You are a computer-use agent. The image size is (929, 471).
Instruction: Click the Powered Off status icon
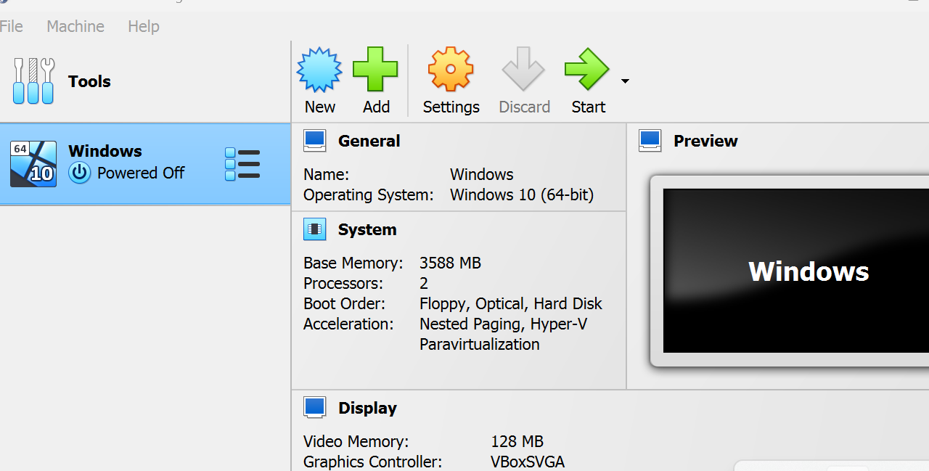coord(80,173)
